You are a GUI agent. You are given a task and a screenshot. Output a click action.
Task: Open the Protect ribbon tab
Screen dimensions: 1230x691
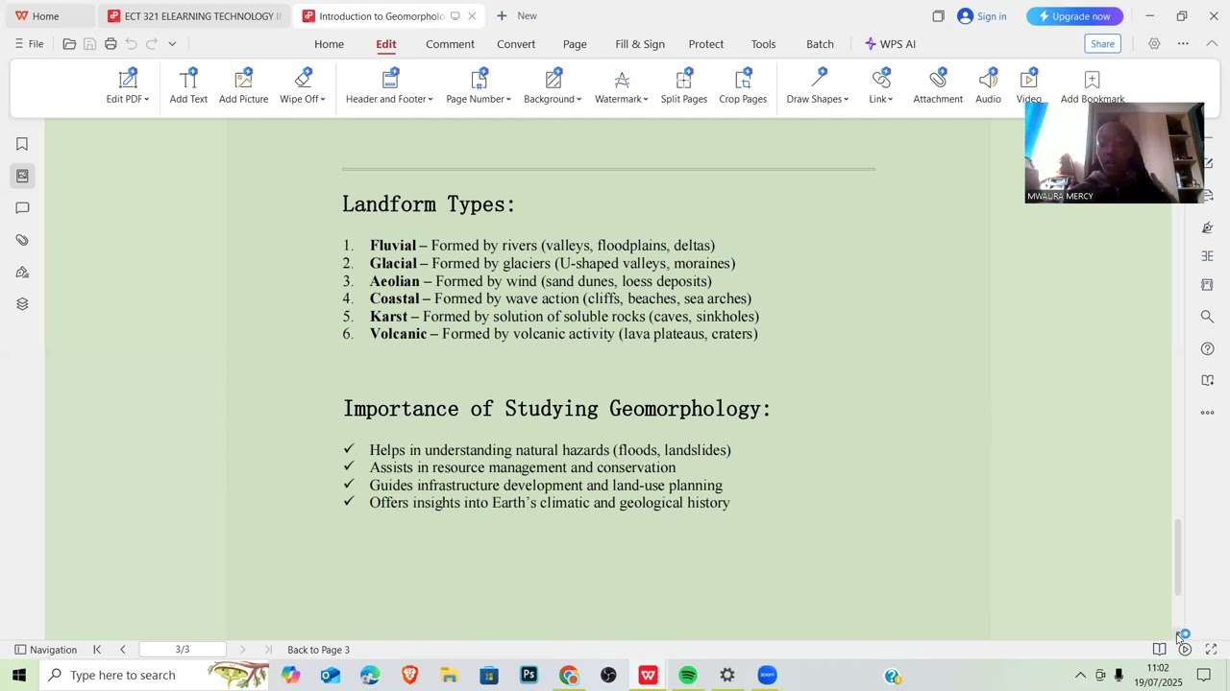click(706, 44)
